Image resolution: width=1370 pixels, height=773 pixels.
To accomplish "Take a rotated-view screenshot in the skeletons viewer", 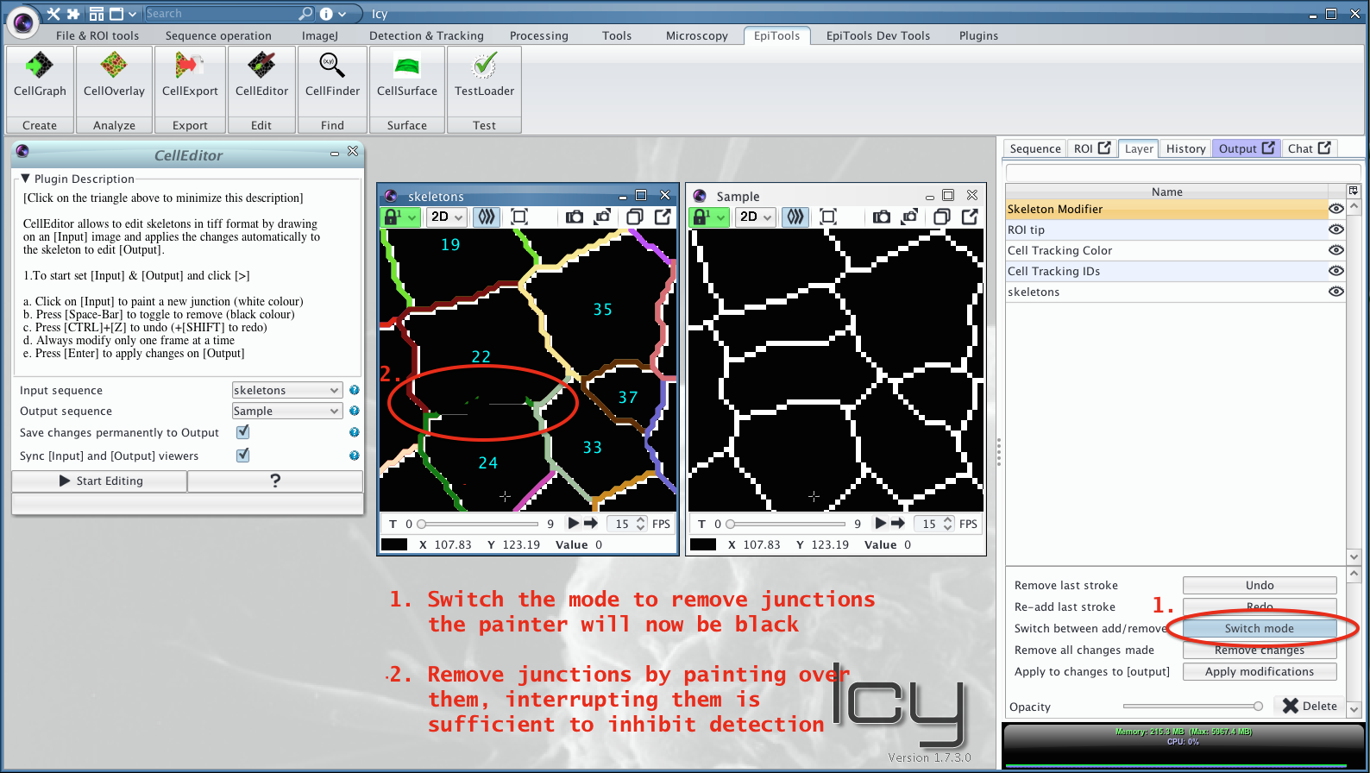I will (x=602, y=217).
